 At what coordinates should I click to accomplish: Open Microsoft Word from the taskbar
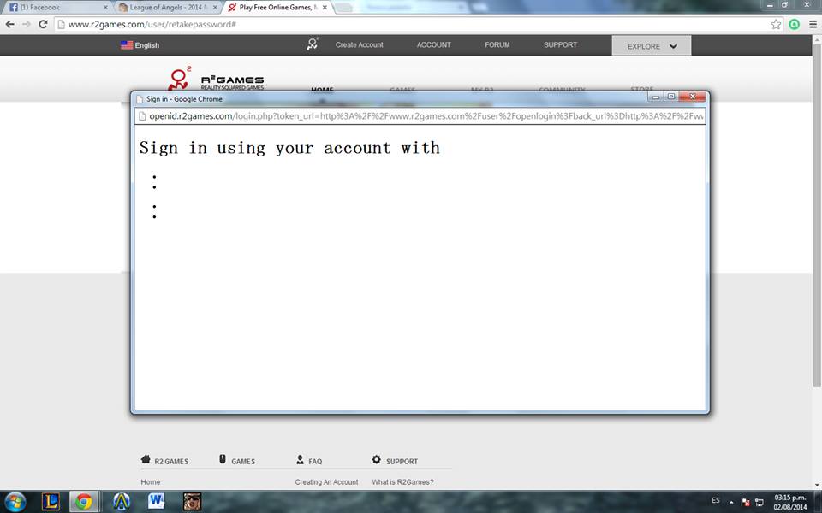point(157,501)
